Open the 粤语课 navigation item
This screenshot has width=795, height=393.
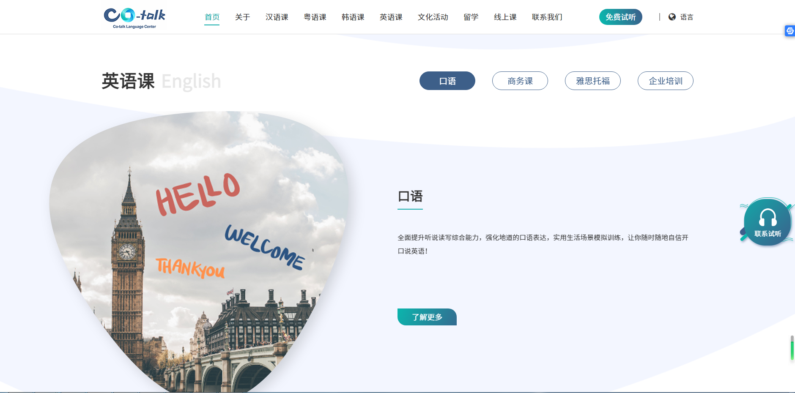click(x=315, y=17)
